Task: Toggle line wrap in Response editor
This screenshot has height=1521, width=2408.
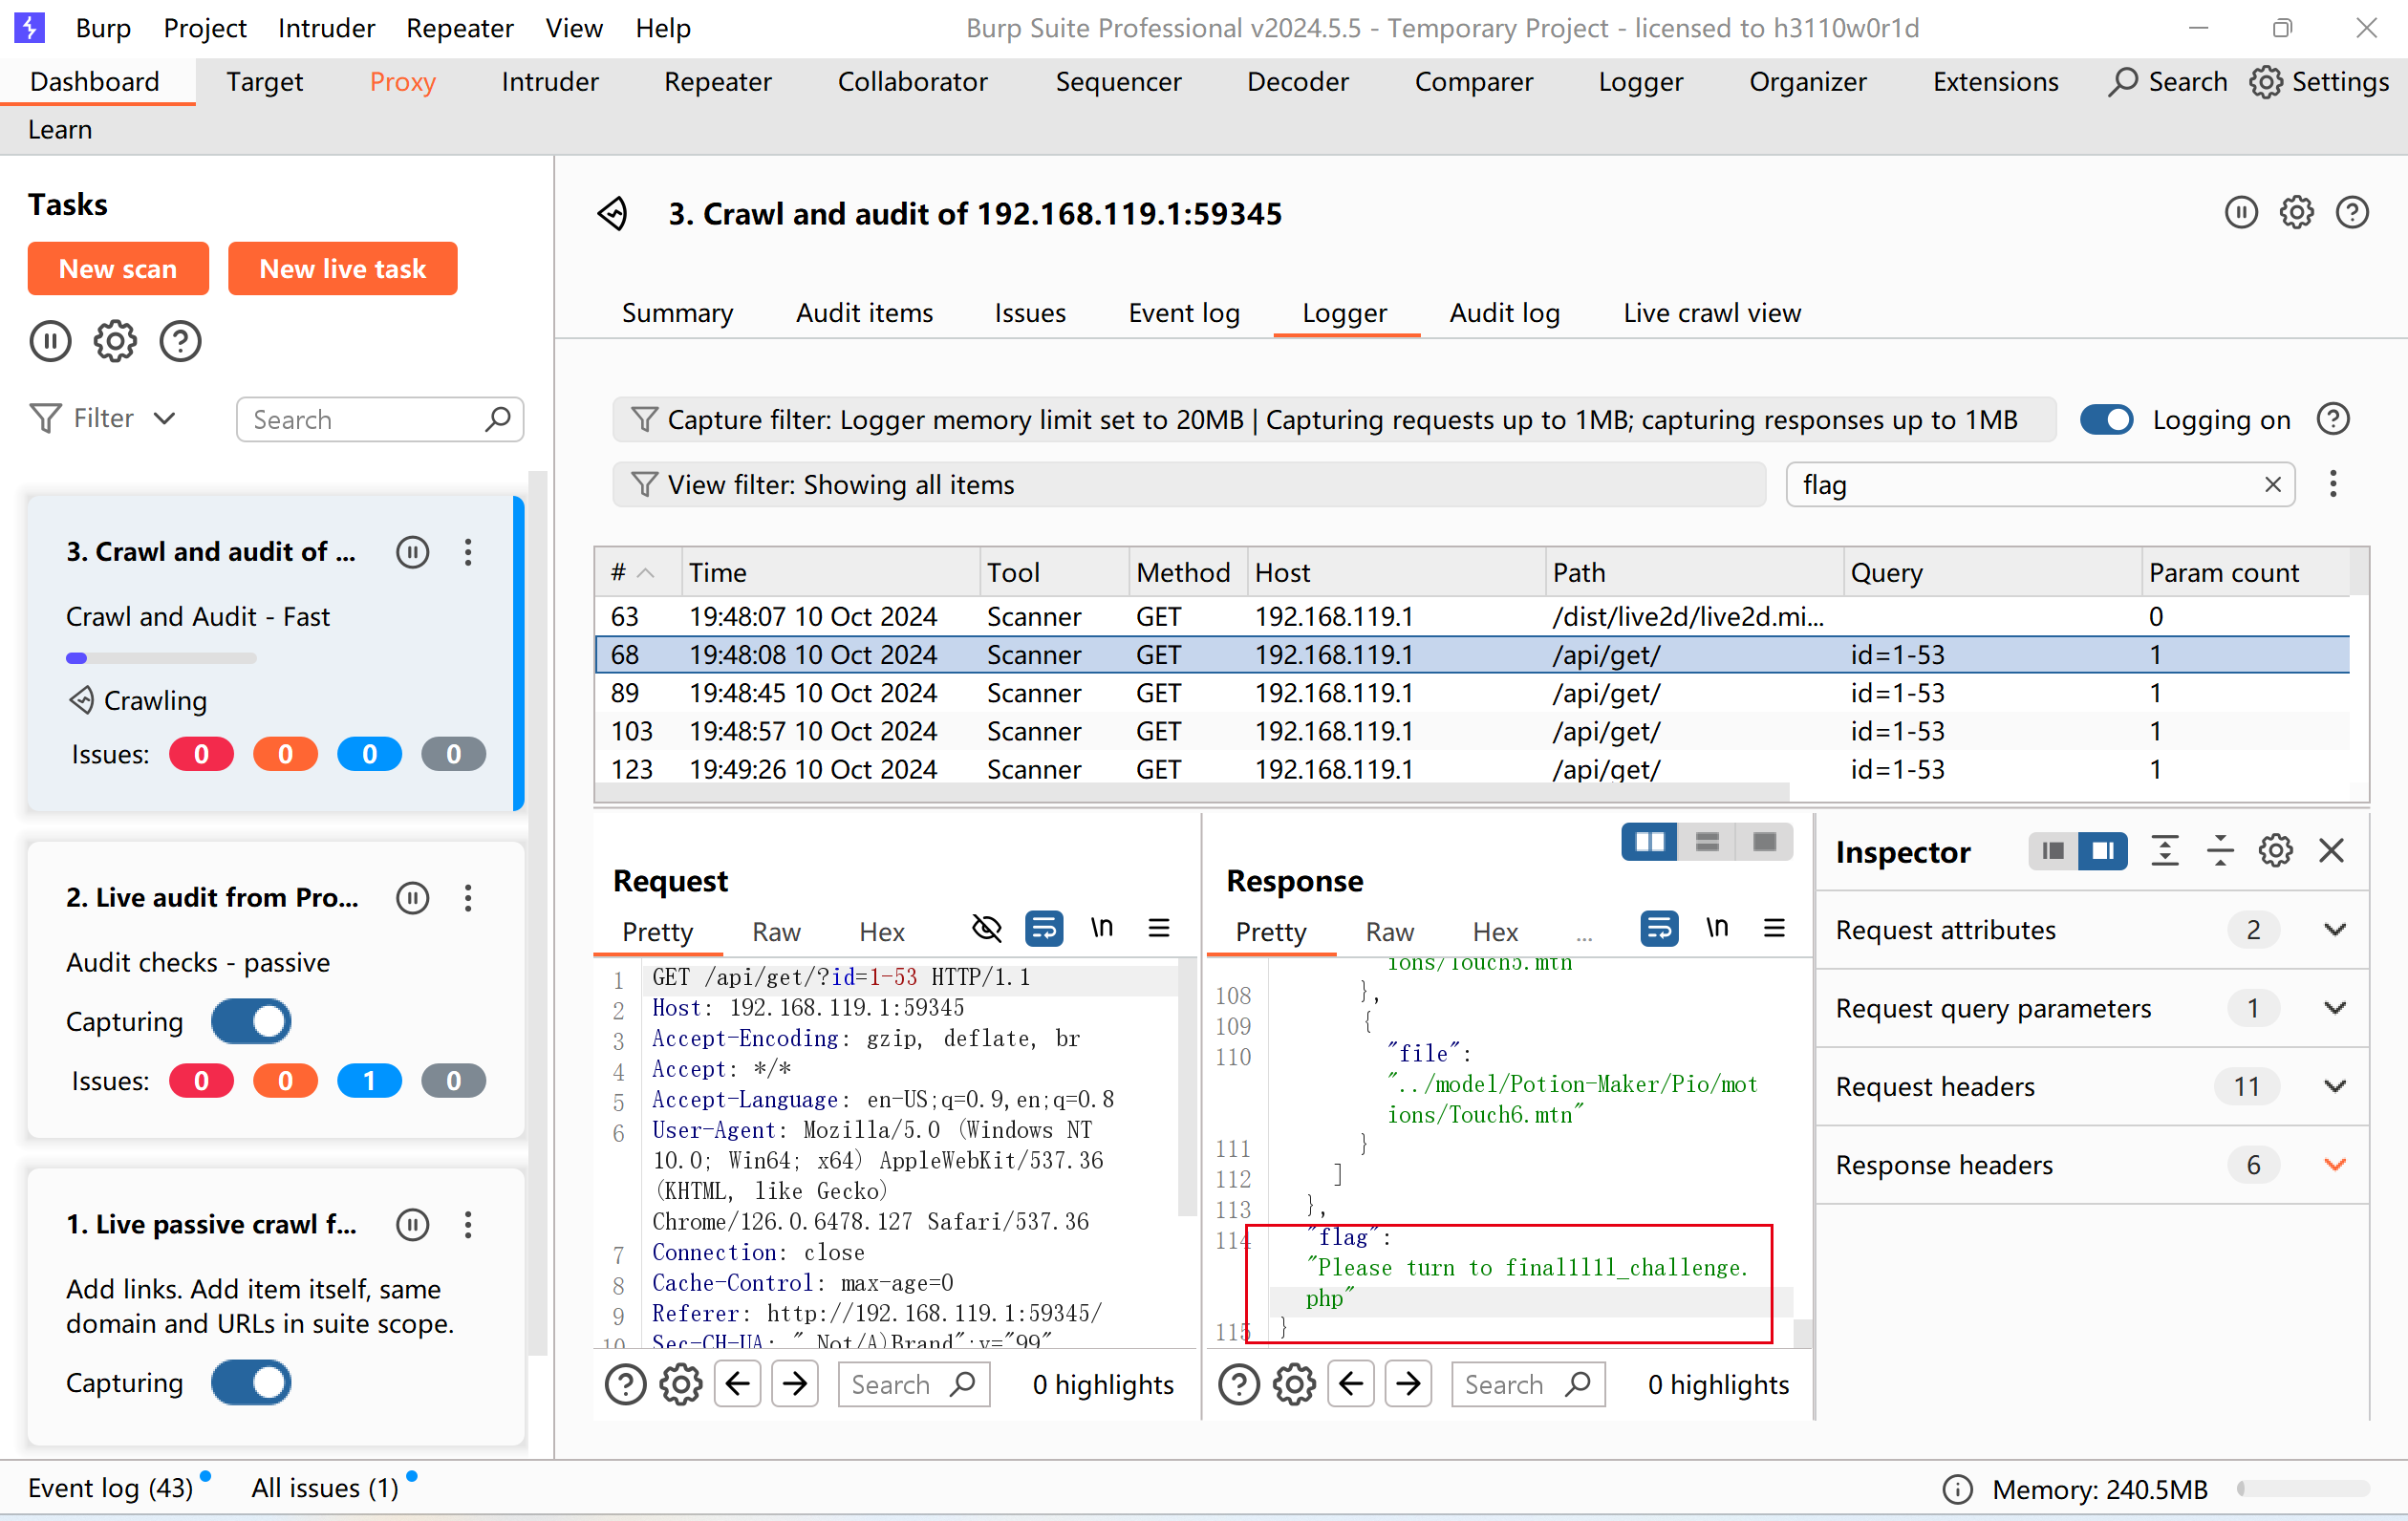Action: [x=1659, y=929]
